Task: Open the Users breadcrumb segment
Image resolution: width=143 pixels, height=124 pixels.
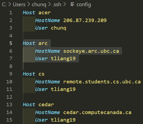Action: [19, 5]
